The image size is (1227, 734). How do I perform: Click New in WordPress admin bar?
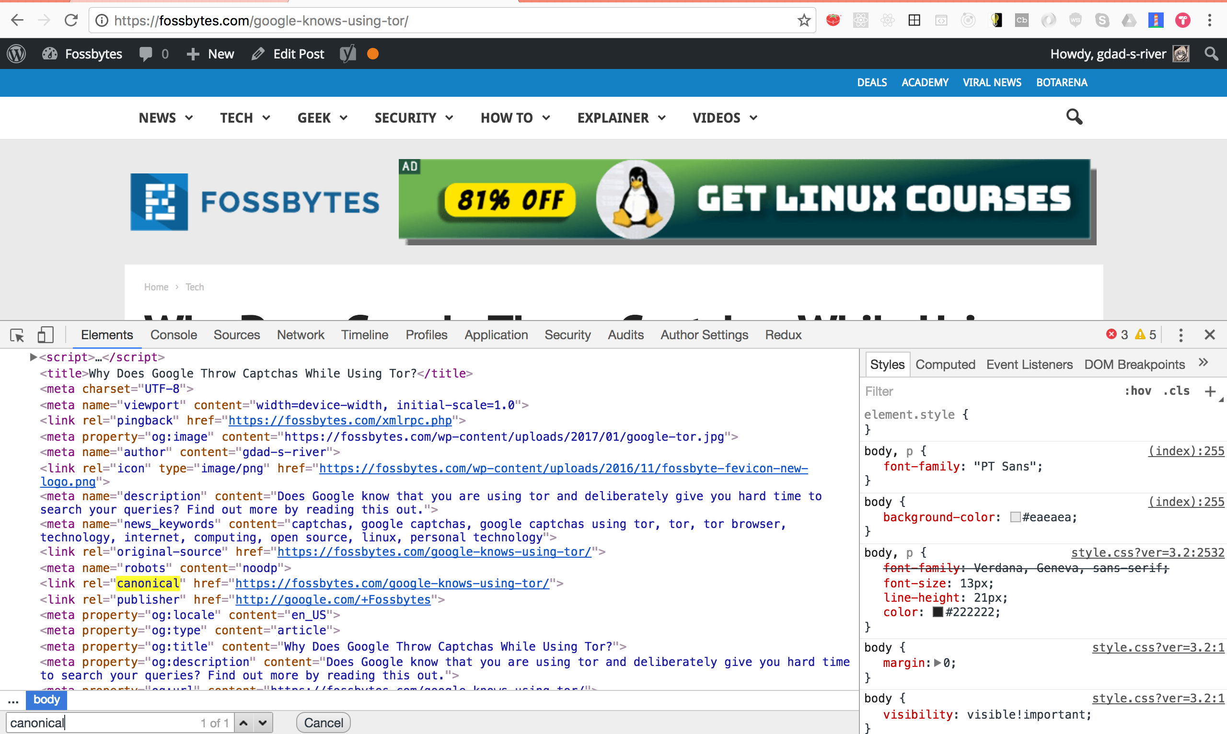point(210,53)
